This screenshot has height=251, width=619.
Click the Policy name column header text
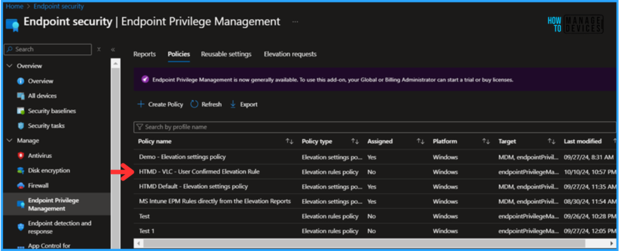(x=155, y=141)
